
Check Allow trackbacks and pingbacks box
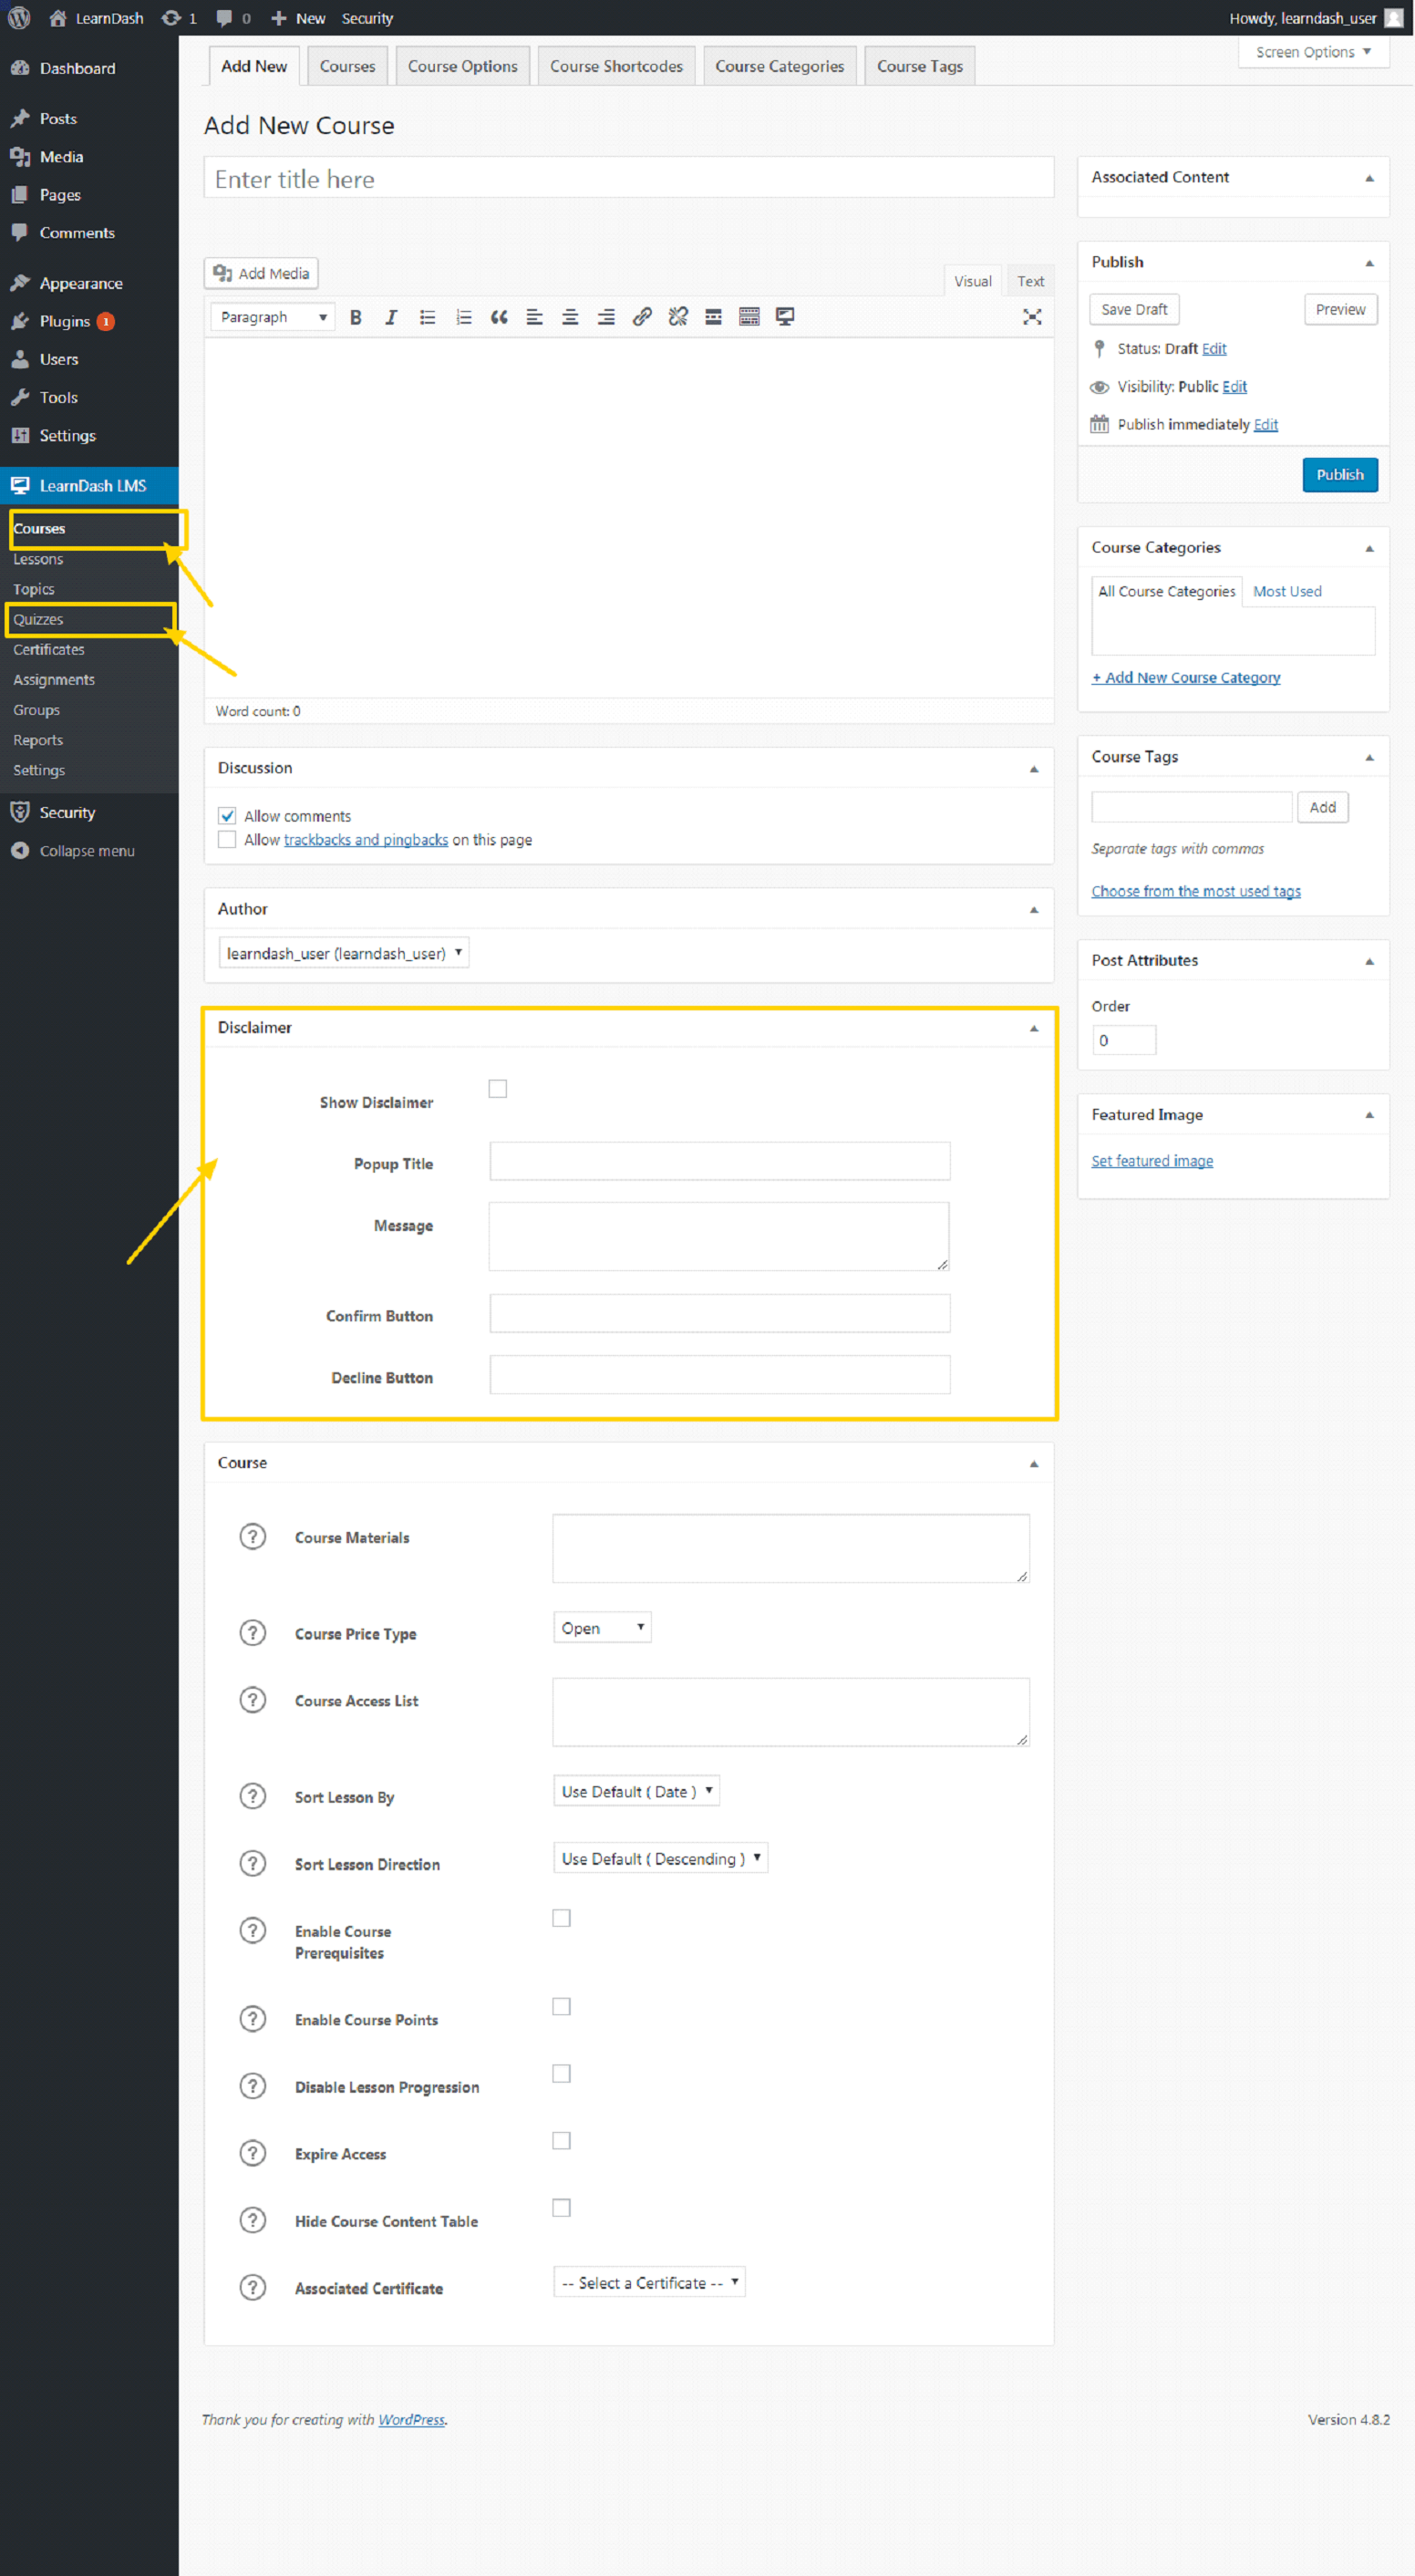tap(227, 839)
